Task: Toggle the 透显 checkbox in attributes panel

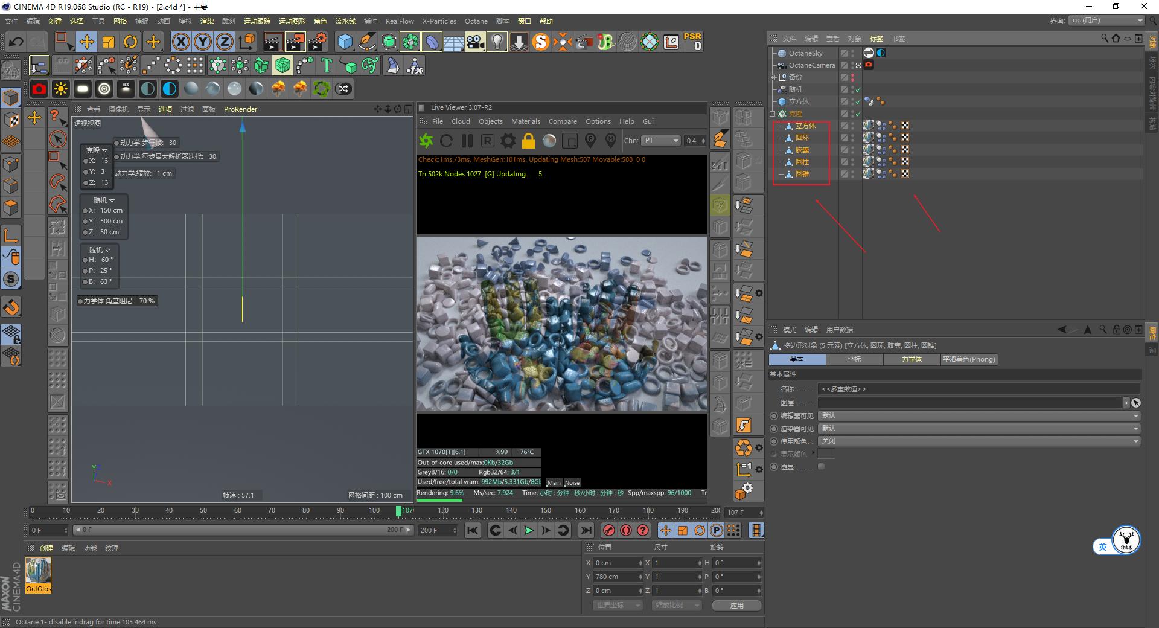Action: pyautogui.click(x=821, y=466)
